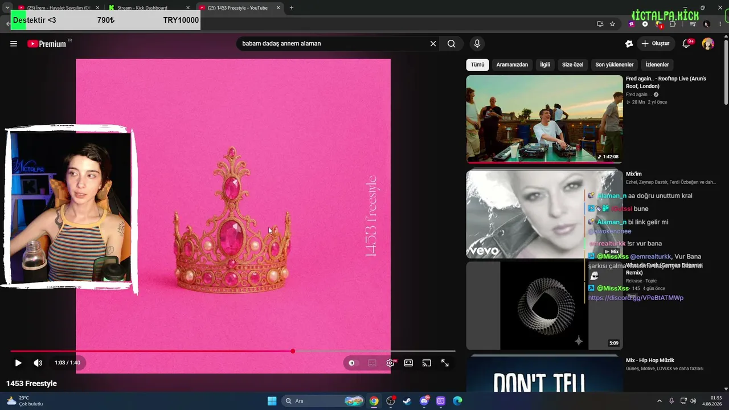Seek on the red video progress bar
The height and width of the screenshot is (410, 729).
tap(233, 351)
